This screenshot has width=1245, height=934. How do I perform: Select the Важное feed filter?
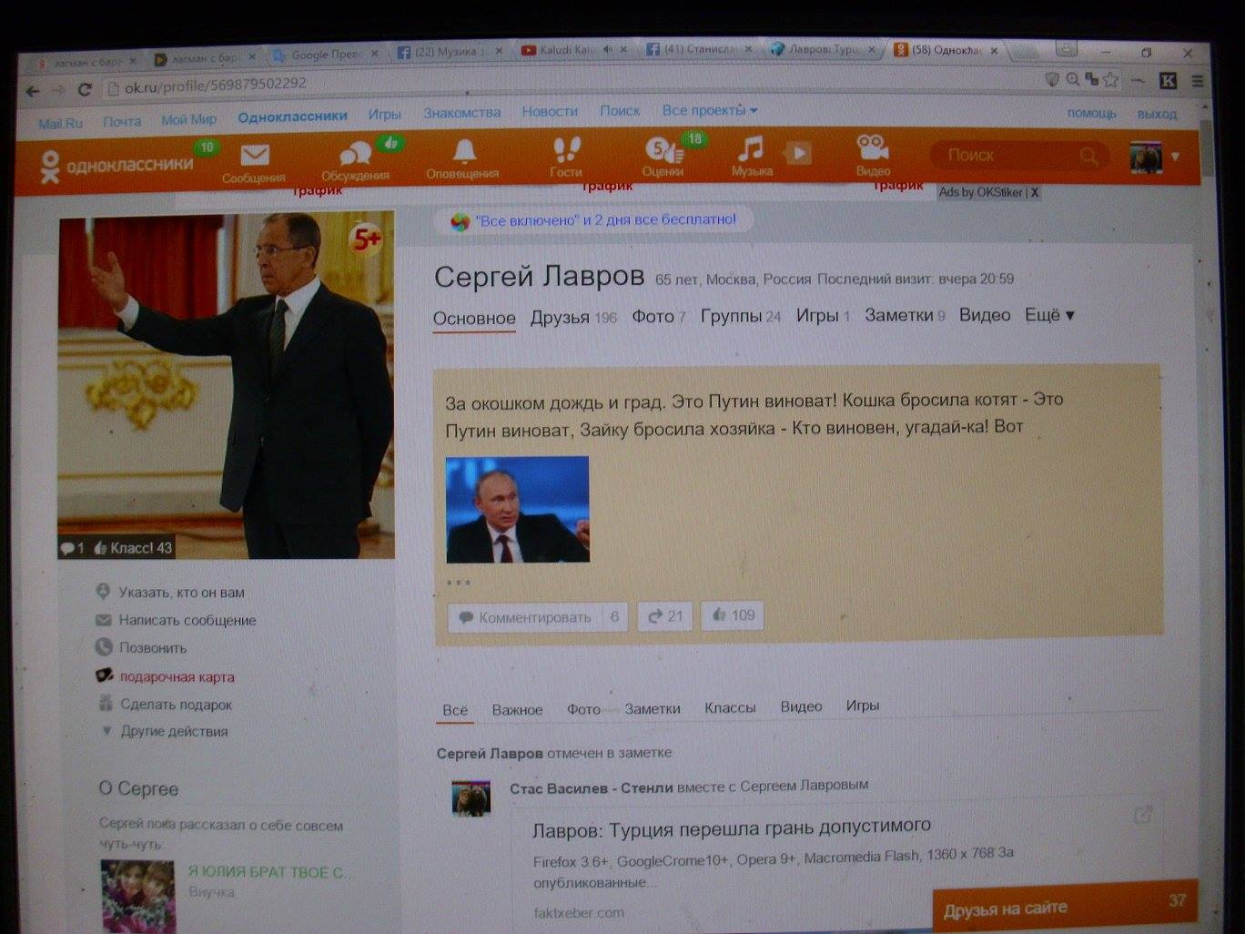click(x=517, y=709)
